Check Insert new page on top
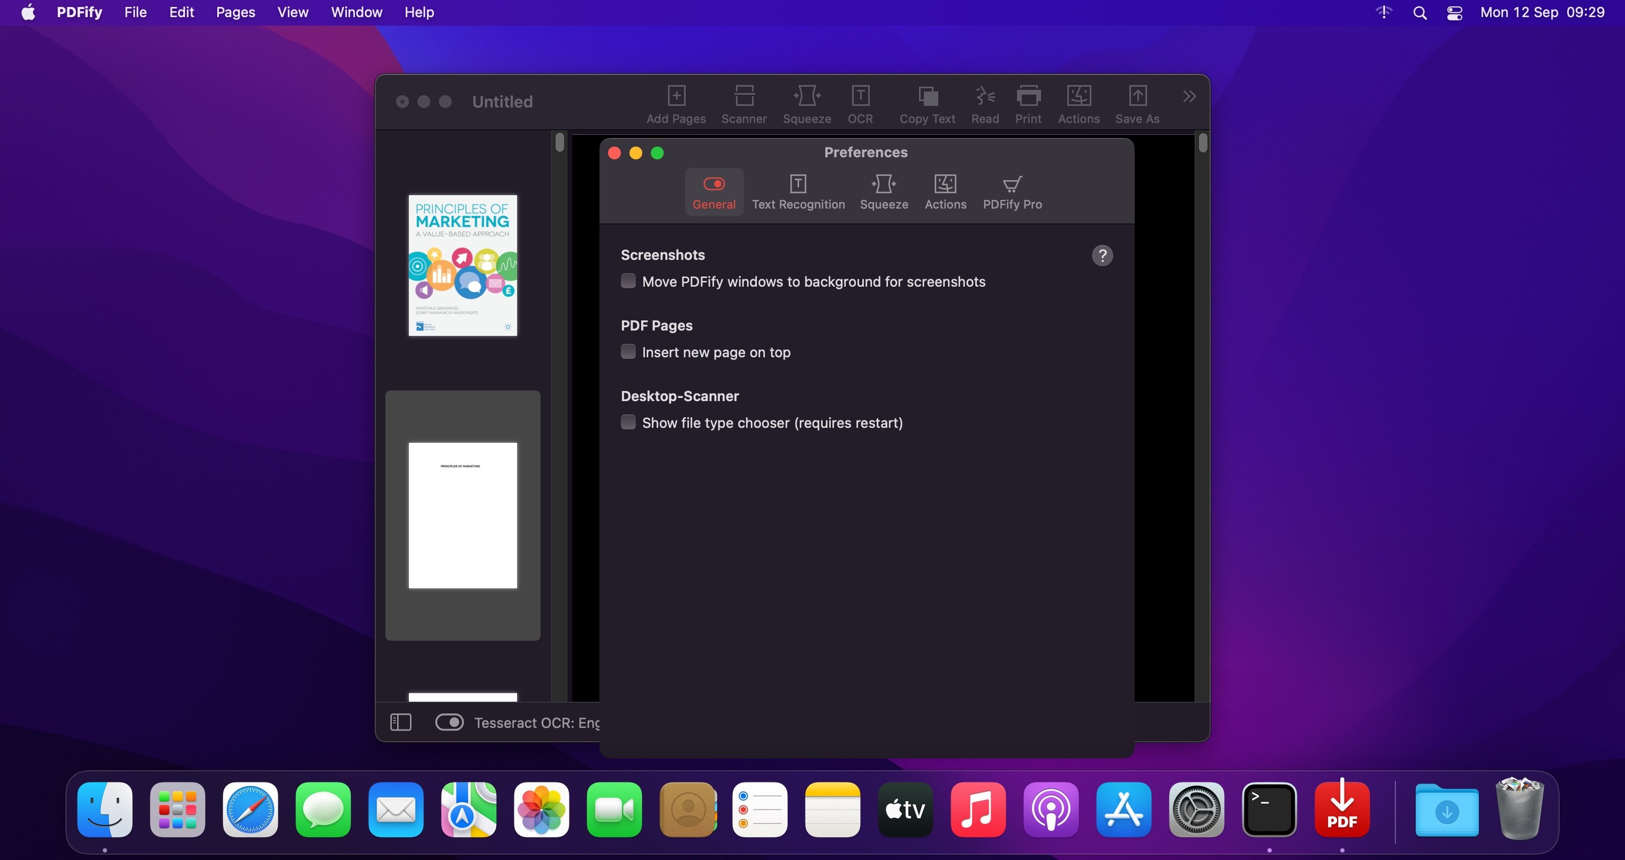 (x=628, y=352)
